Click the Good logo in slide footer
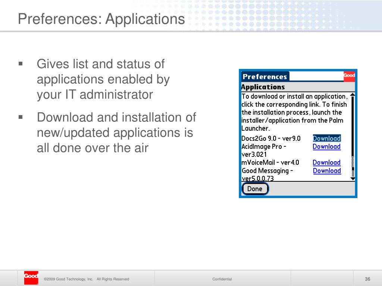The height and width of the screenshot is (286, 382). pyautogui.click(x=31, y=277)
